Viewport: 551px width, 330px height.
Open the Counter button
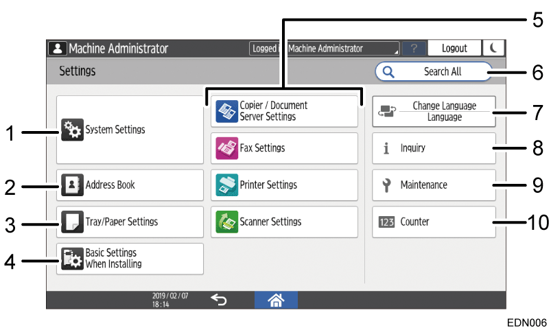[x=434, y=222]
